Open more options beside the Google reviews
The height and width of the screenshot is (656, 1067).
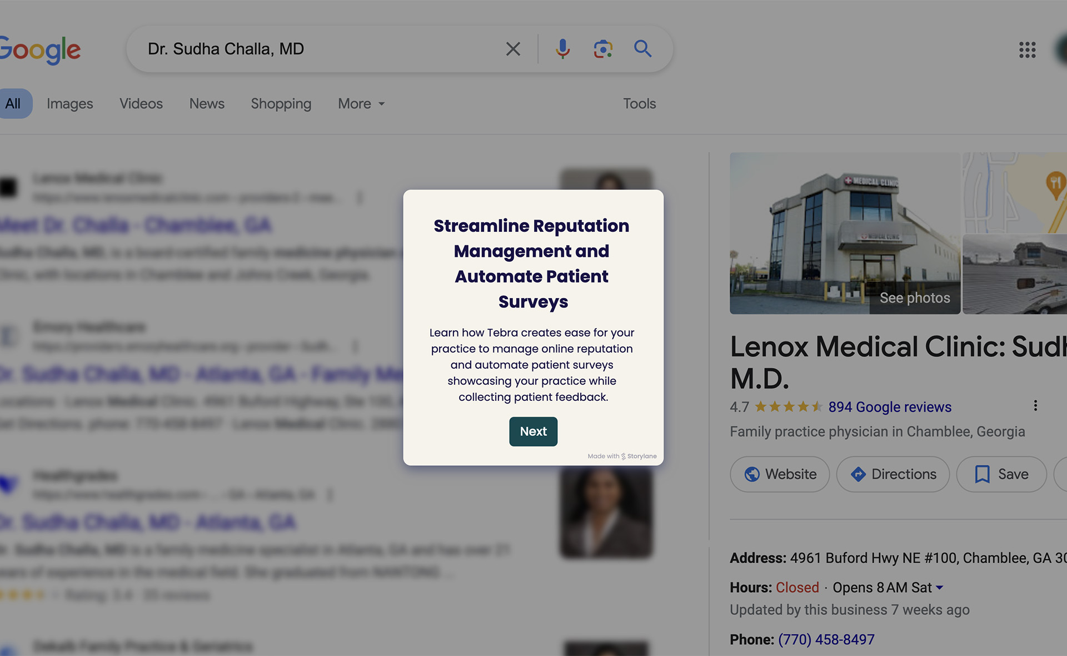(1035, 406)
